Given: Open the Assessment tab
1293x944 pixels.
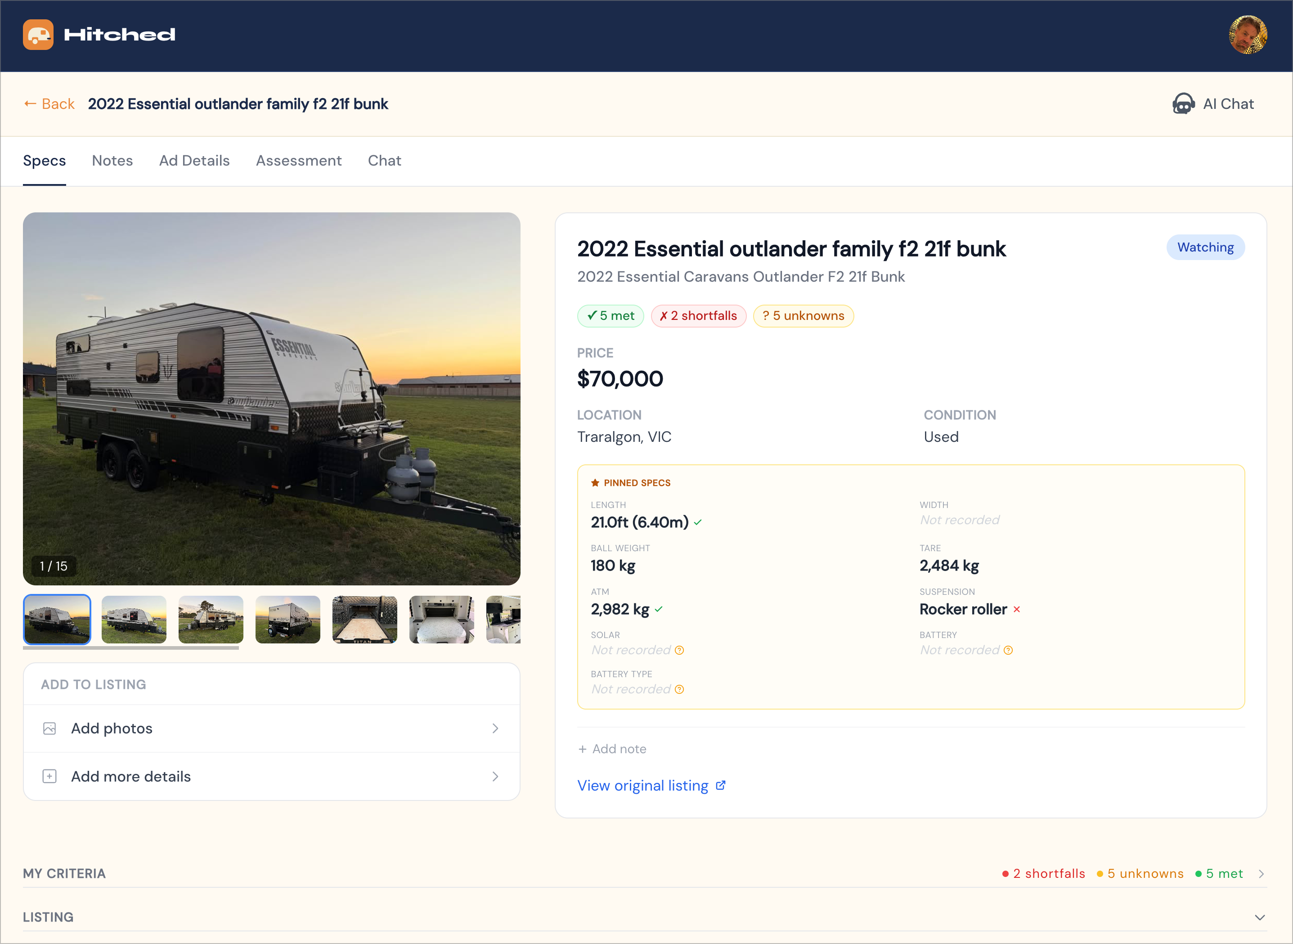Looking at the screenshot, I should (x=299, y=161).
